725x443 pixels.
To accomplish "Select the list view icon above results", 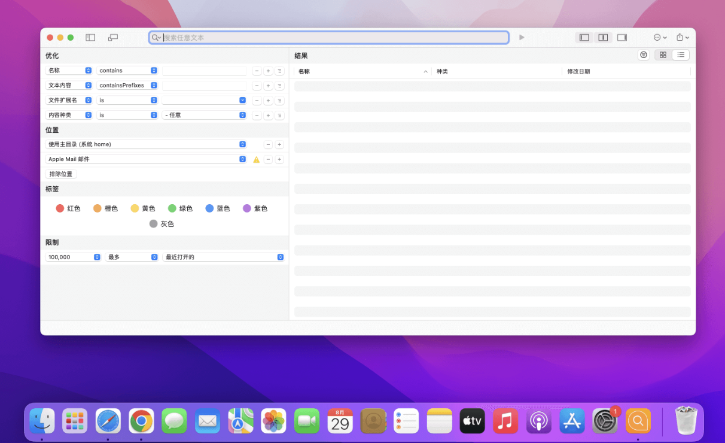I will click(681, 54).
